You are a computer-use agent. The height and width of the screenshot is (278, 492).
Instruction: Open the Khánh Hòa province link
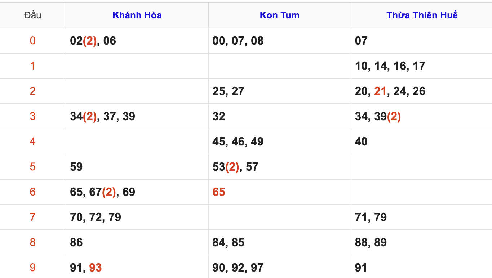pyautogui.click(x=137, y=15)
